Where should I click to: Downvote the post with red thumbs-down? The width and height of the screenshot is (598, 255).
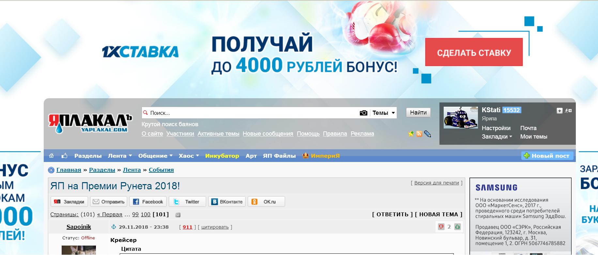coord(441,227)
